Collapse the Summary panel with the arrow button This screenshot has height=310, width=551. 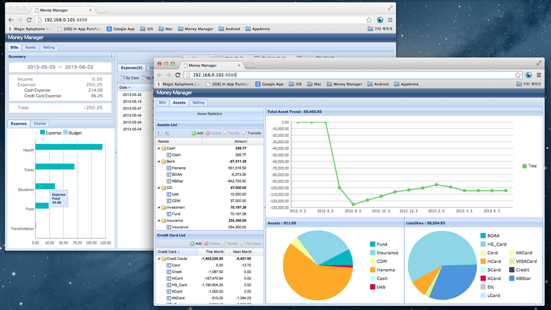[111, 56]
